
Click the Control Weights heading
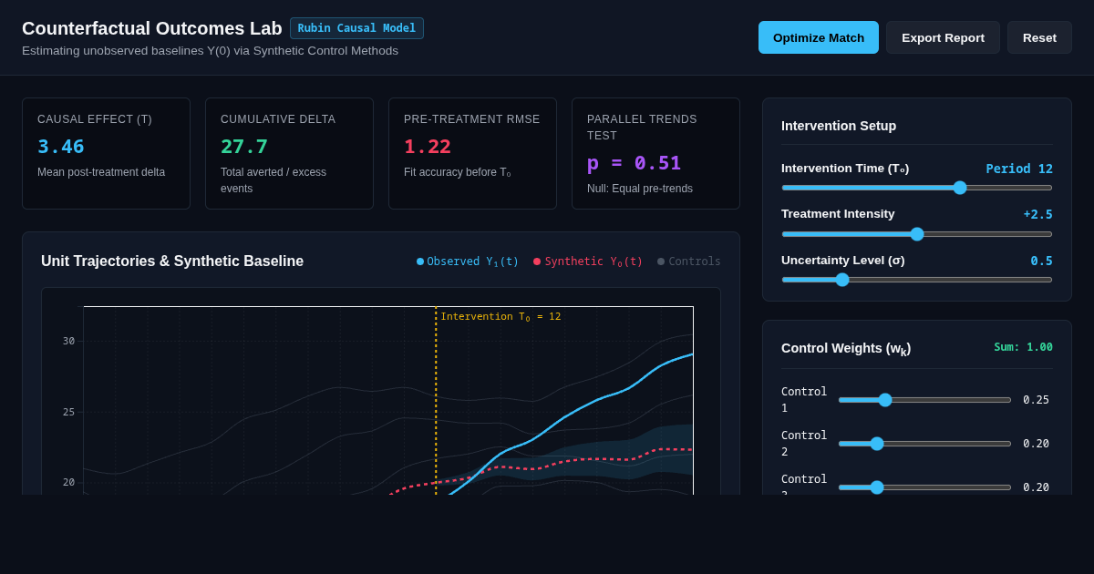[846, 348]
